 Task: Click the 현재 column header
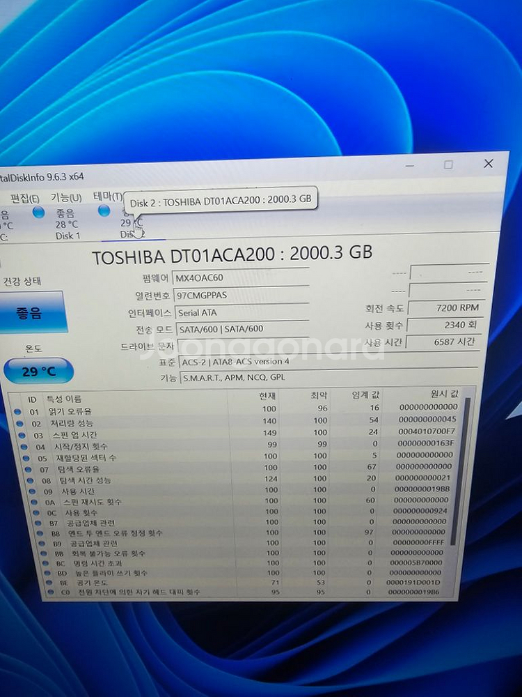(x=267, y=396)
